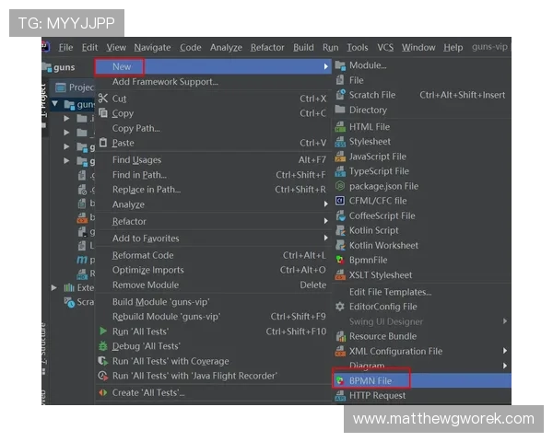Viewport: 553px width, 442px height.
Task: Expand the XML Configuration File submenu
Action: [504, 351]
